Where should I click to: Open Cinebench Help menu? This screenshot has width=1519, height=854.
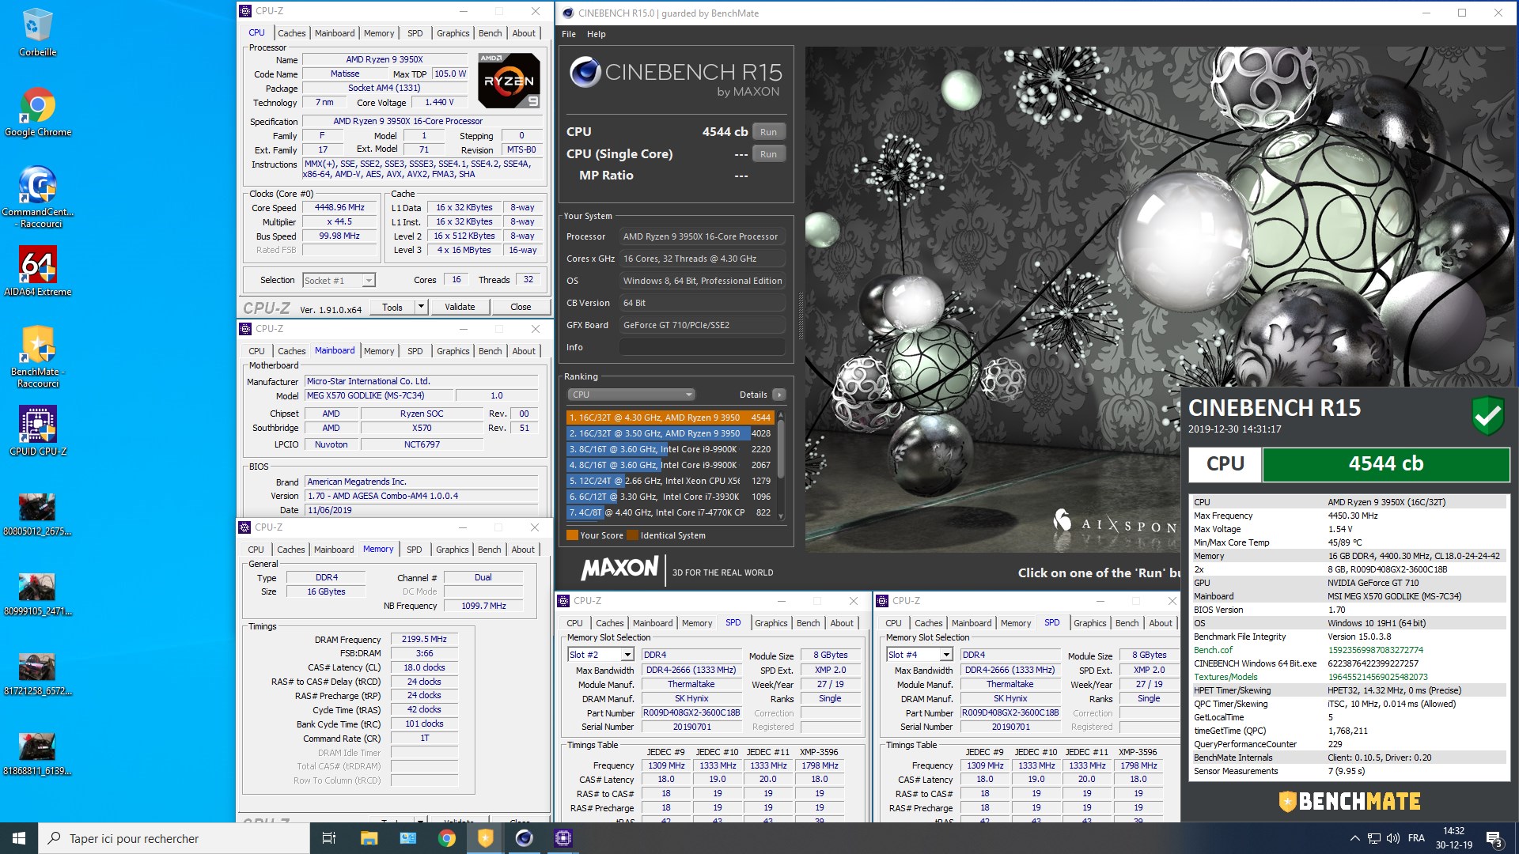pos(596,34)
